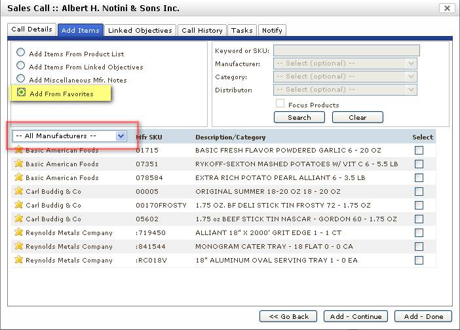Open the All Manufacturers filter dropdown
This screenshot has width=460, height=330.
click(70, 136)
